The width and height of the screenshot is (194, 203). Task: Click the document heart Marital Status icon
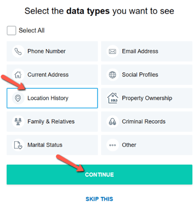point(18,145)
